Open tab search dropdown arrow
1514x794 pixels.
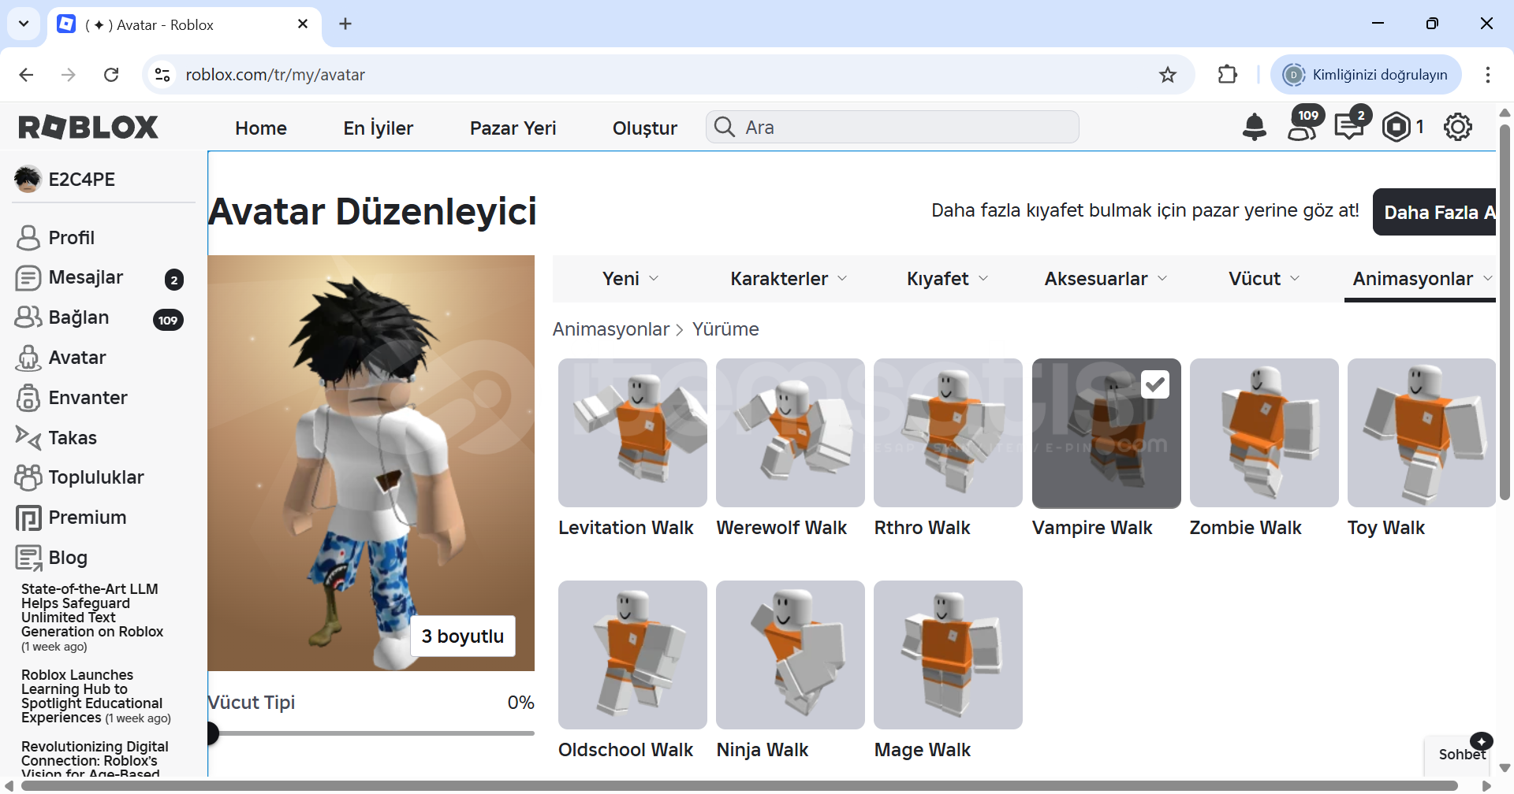point(24,24)
